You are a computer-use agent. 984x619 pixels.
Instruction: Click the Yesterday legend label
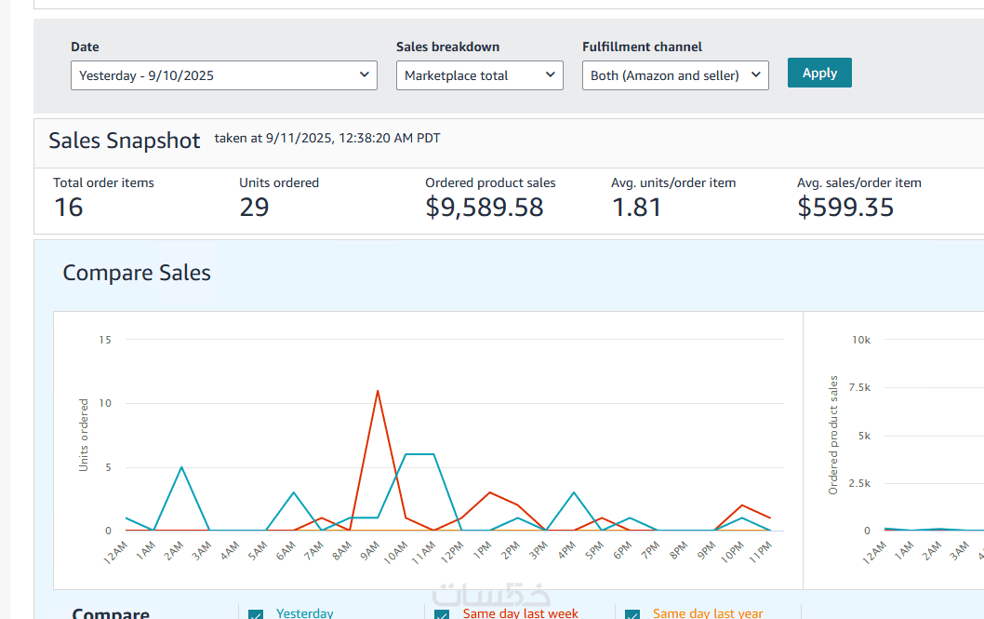point(304,613)
